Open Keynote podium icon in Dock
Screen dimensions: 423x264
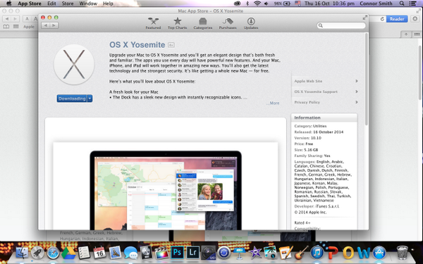click(239, 253)
